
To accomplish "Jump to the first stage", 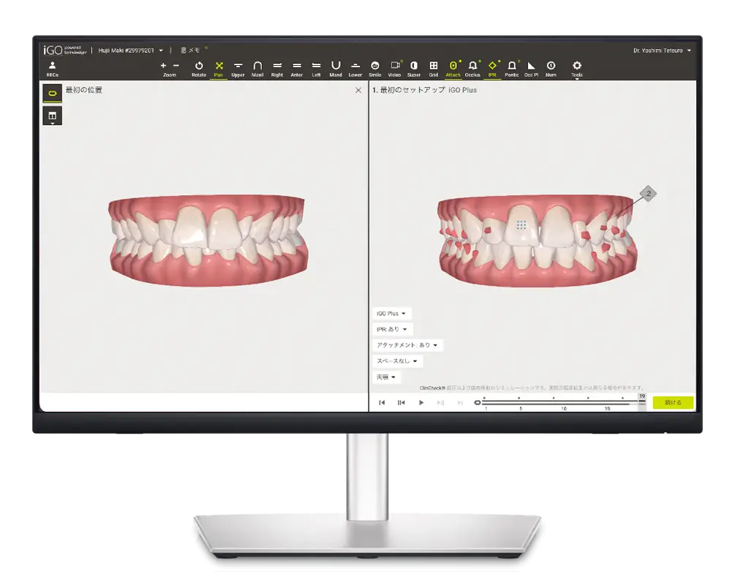I will coord(382,403).
